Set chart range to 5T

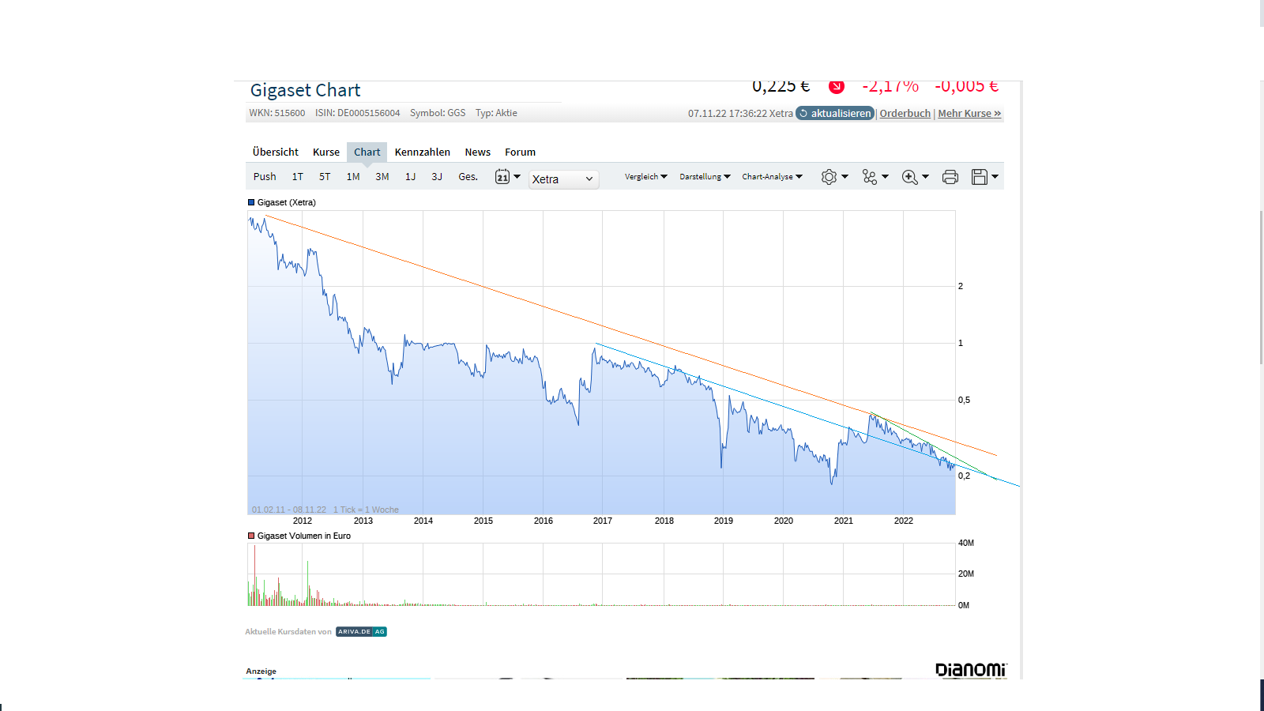pos(325,177)
